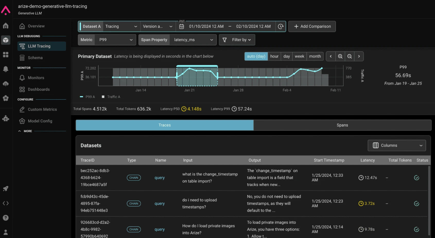Open settings using the gear icon

pos(6,98)
